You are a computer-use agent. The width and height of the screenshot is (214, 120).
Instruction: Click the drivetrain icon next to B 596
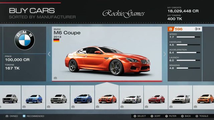(198, 29)
